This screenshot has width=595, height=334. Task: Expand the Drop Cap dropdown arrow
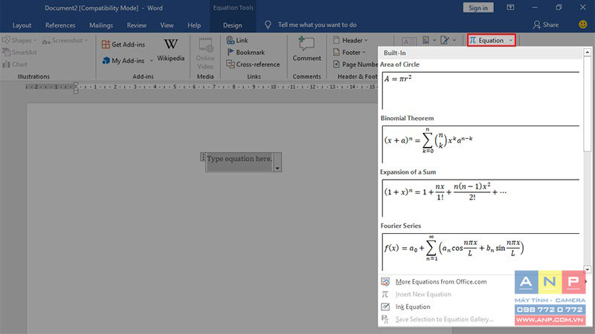[x=434, y=40]
